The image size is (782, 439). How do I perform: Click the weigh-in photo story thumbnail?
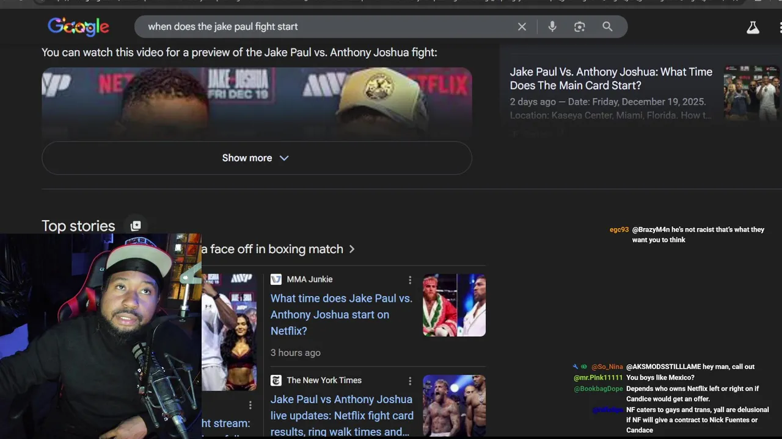click(229, 332)
